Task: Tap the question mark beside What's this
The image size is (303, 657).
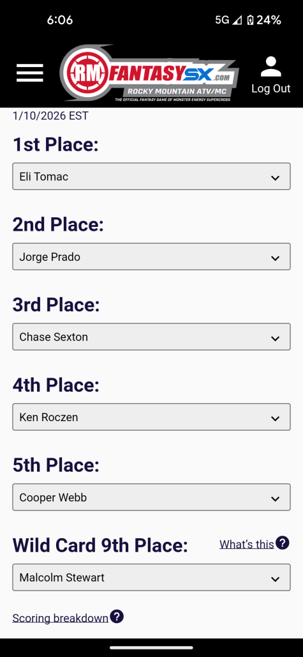Action: (283, 543)
